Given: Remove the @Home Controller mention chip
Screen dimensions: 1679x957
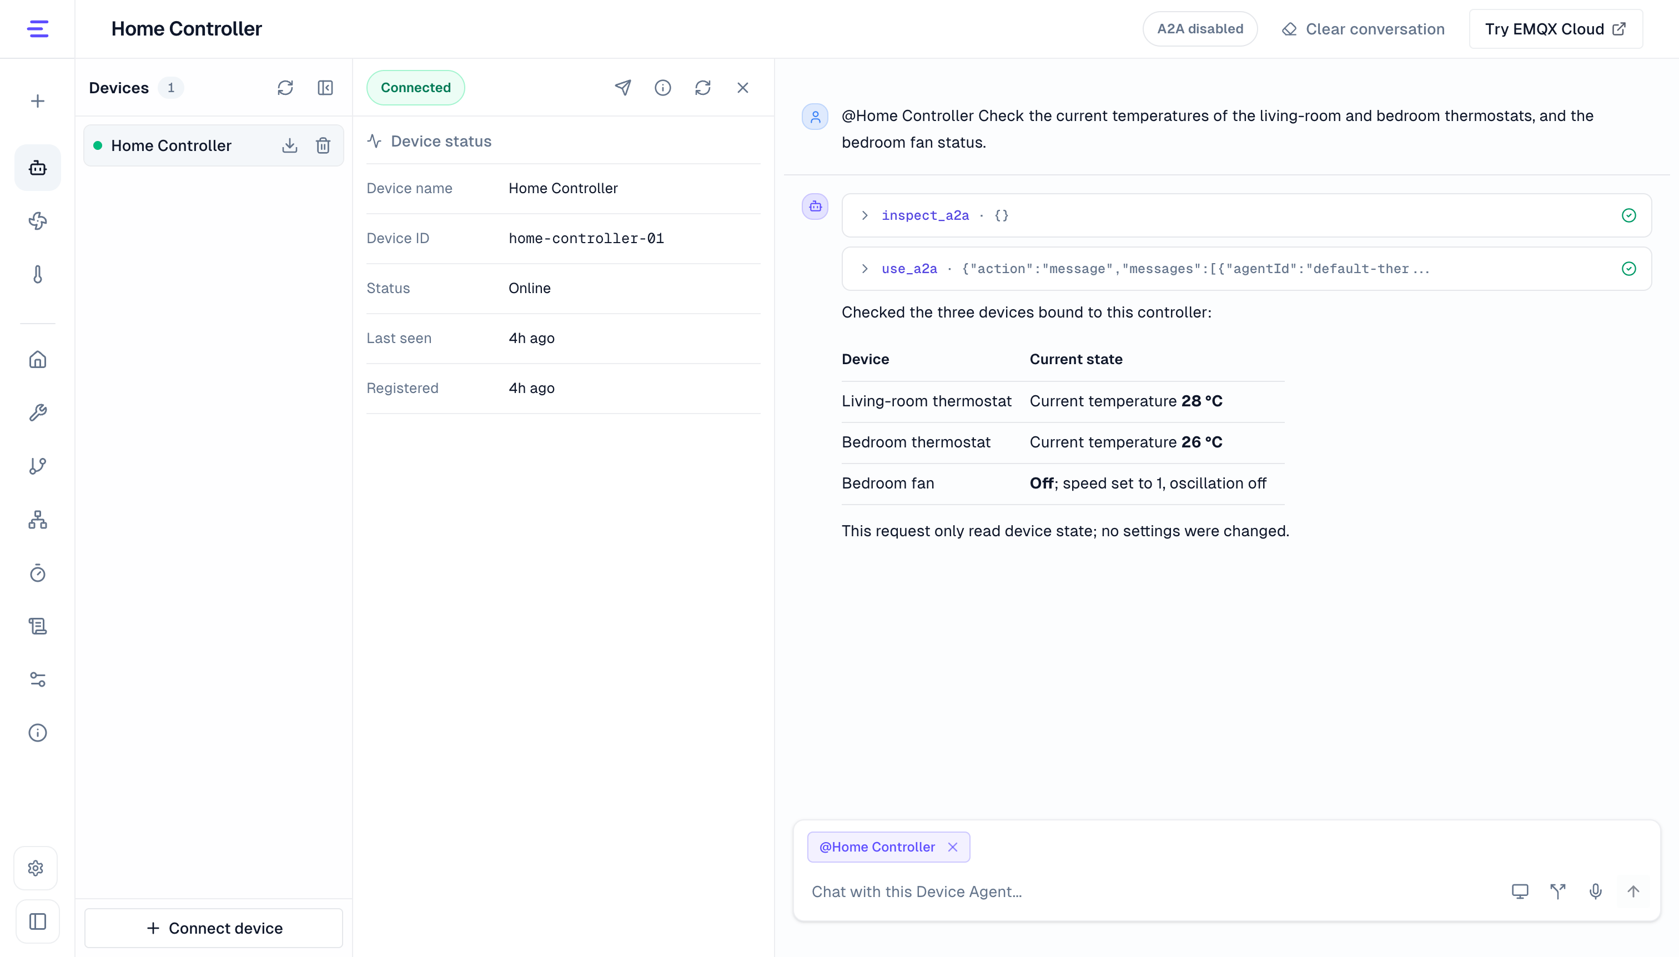Looking at the screenshot, I should [x=953, y=847].
